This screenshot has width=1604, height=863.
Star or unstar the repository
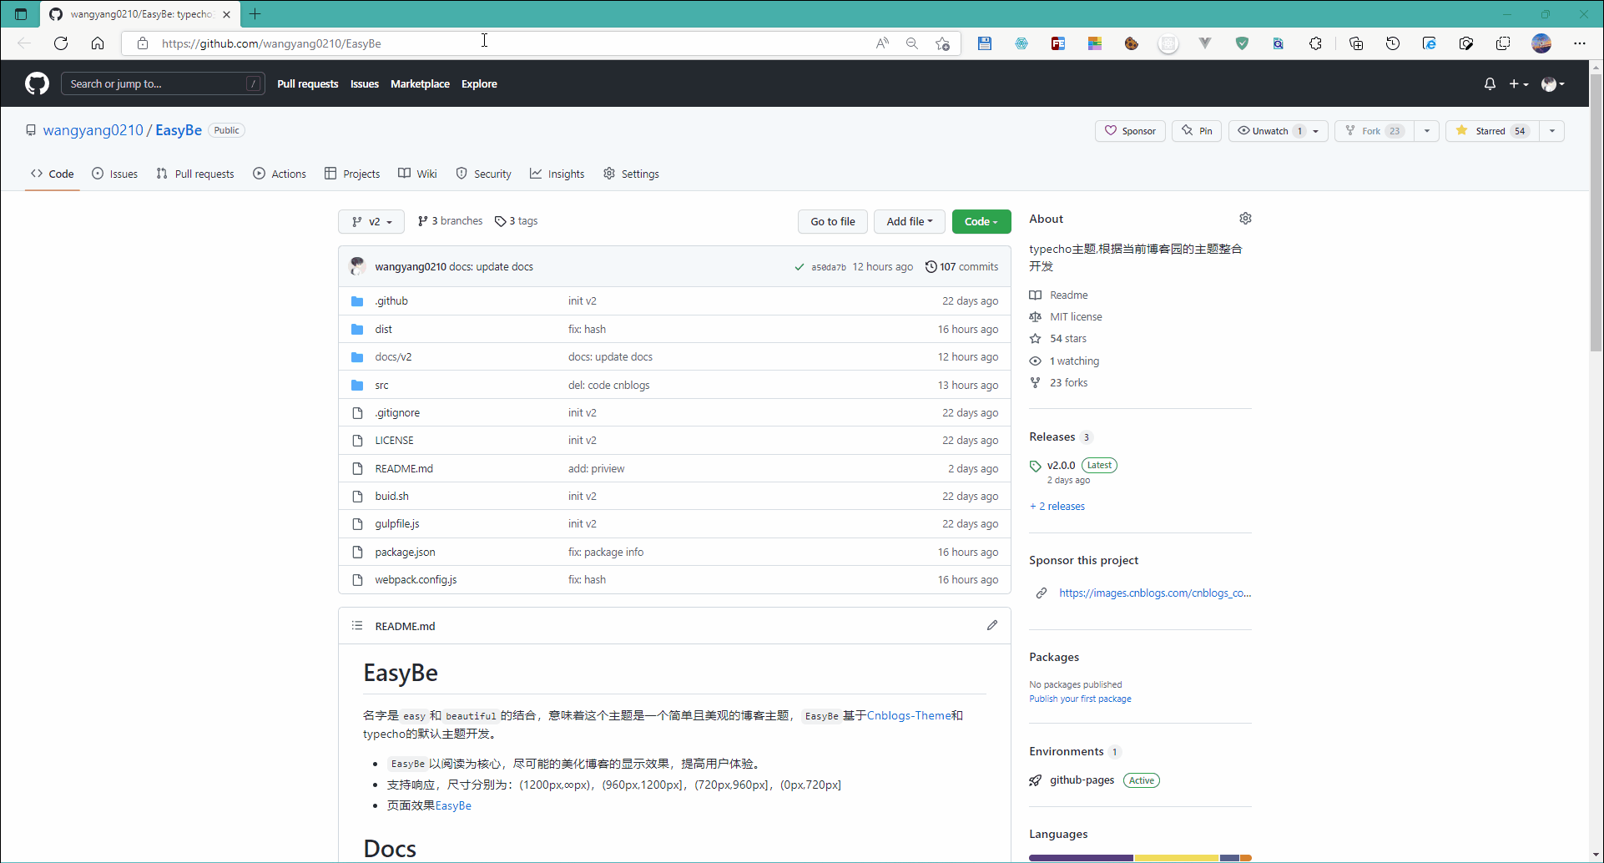click(1492, 131)
